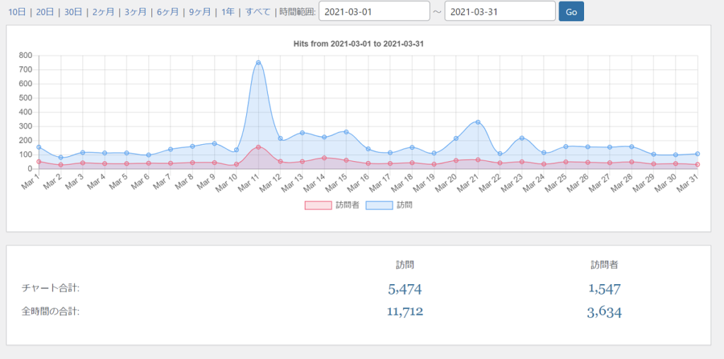The width and height of the screenshot is (724, 359).
Task: Click the 訪問者 column header in summary table
Action: [605, 265]
